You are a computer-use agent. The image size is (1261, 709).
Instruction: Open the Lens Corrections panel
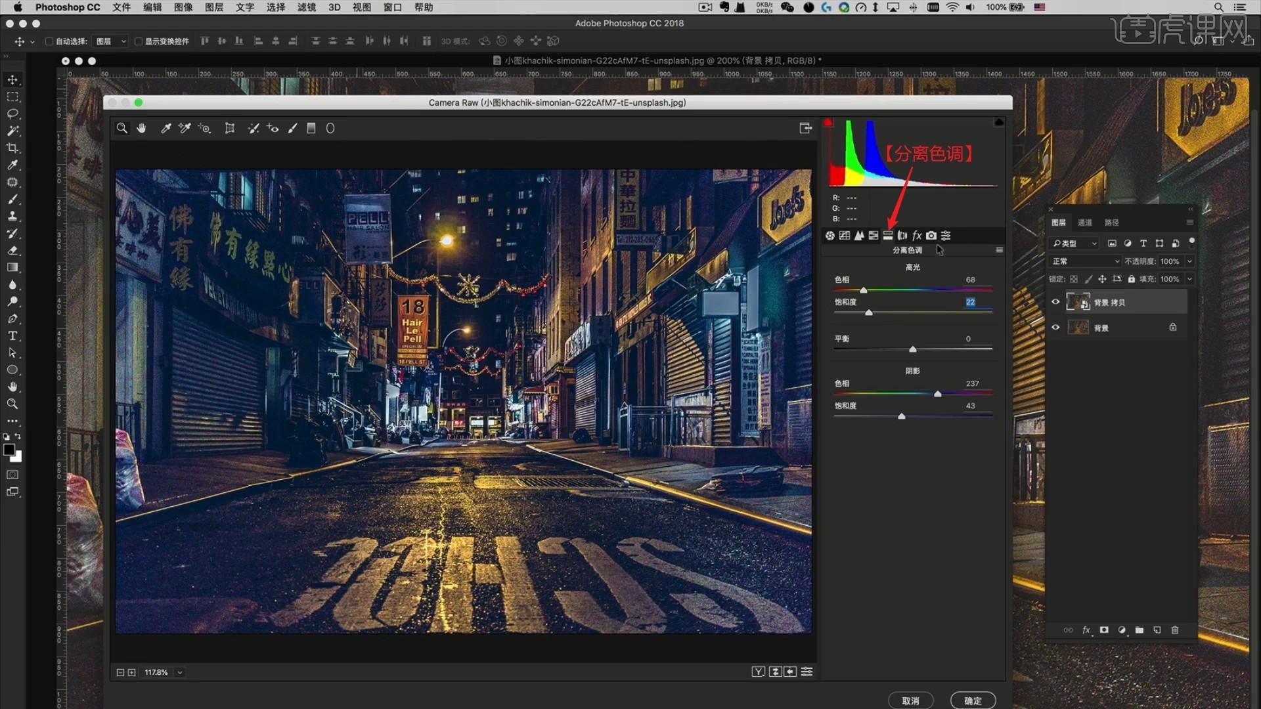pos(902,235)
